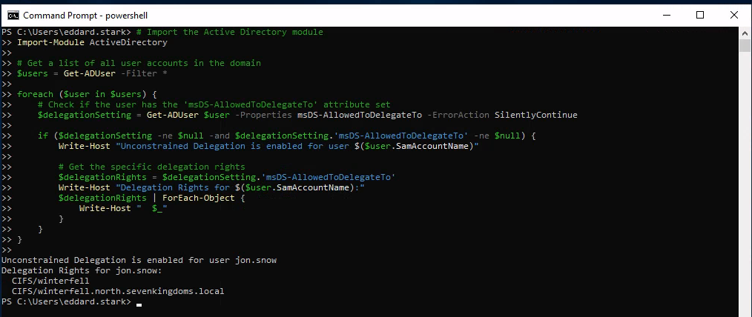Click the '# Import the Active Directory module' comment

click(230, 32)
